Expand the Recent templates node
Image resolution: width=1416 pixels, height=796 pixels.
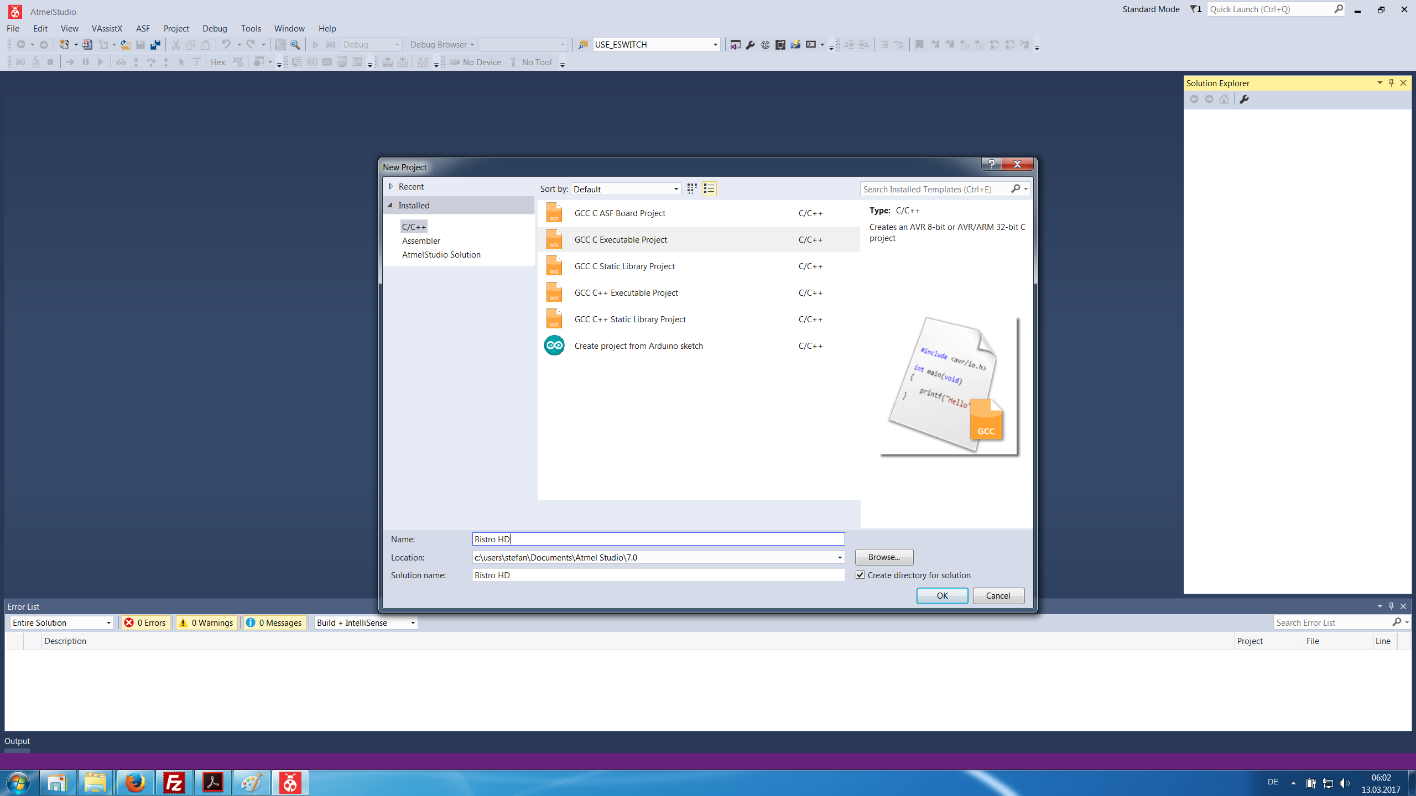coord(391,187)
